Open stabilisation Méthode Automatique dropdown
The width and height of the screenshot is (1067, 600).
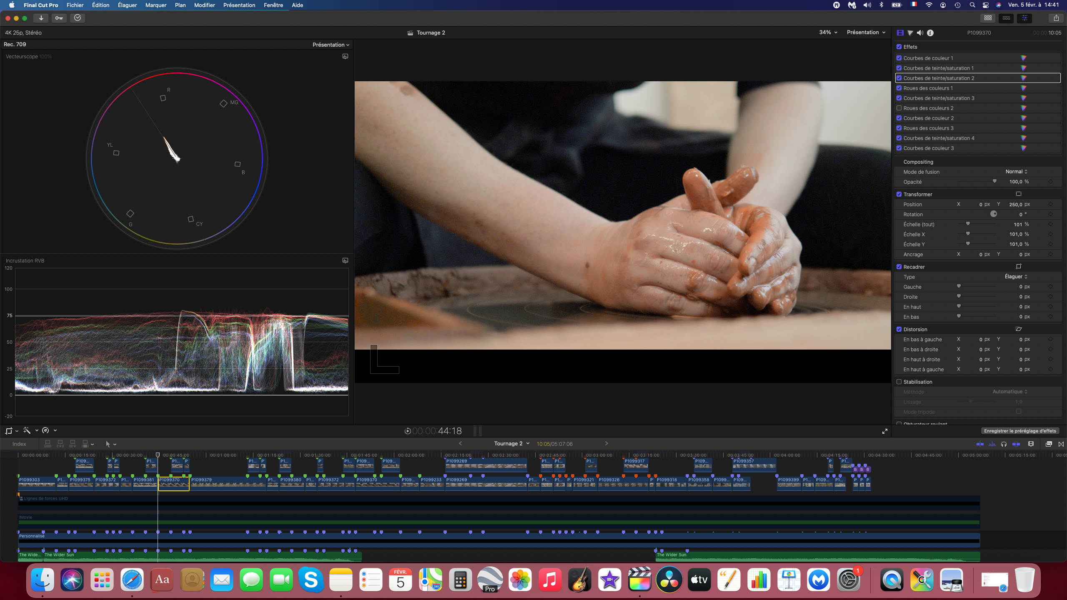tap(1010, 392)
